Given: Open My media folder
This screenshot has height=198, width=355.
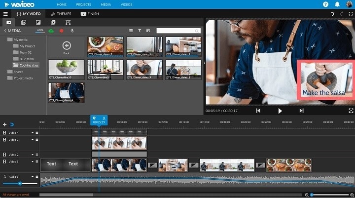Looking at the screenshot, I should tap(18, 40).
